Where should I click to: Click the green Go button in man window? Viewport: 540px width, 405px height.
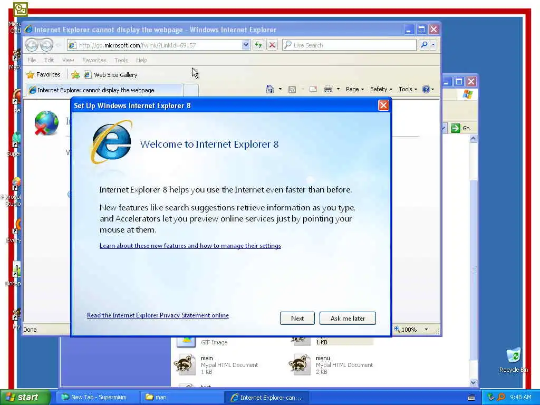click(460, 128)
